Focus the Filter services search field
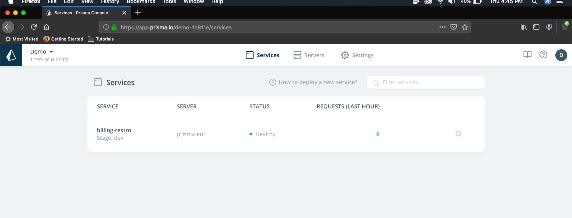 coord(425,82)
